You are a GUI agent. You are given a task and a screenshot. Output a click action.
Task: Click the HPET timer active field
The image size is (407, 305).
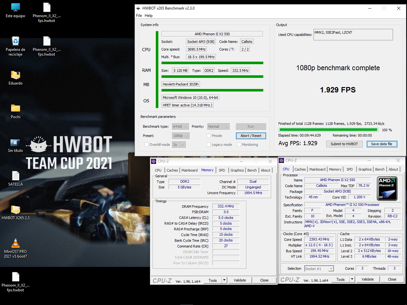tap(187, 105)
